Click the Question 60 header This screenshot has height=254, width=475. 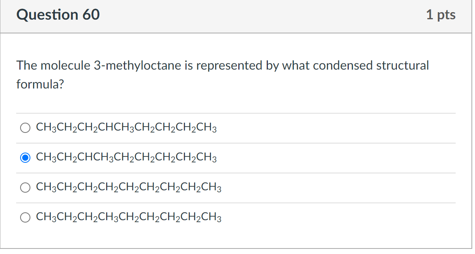58,15
